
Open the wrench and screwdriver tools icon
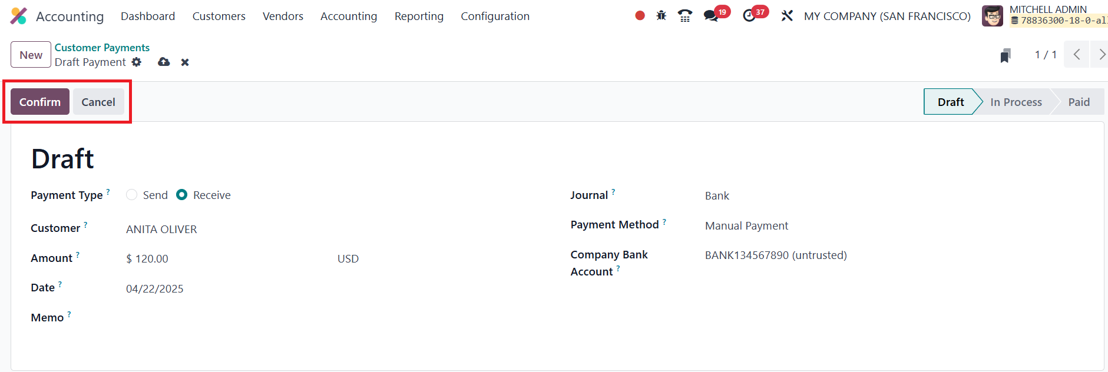[x=787, y=16]
